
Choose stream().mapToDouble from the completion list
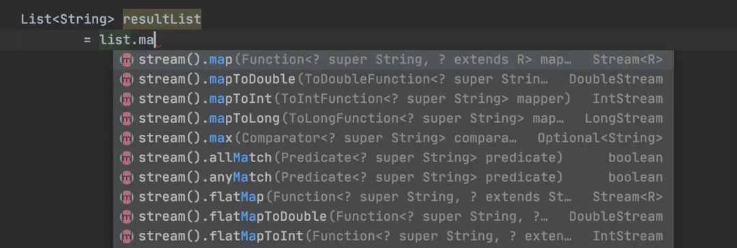(394, 80)
